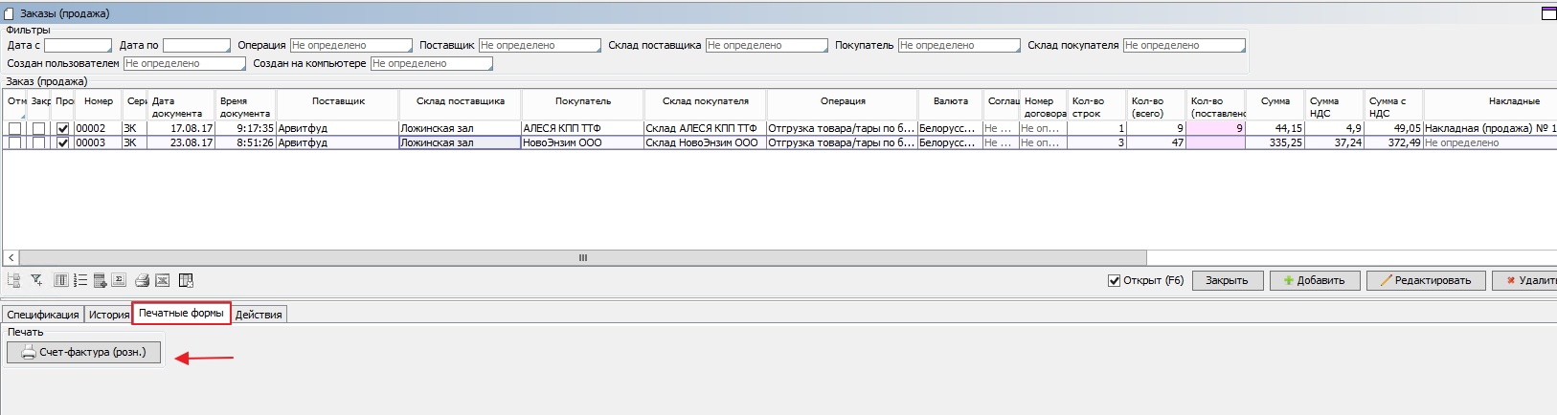This screenshot has height=415, width=1557.
Task: Uncheck the Про checkbox for order 00002
Action: pos(63,128)
